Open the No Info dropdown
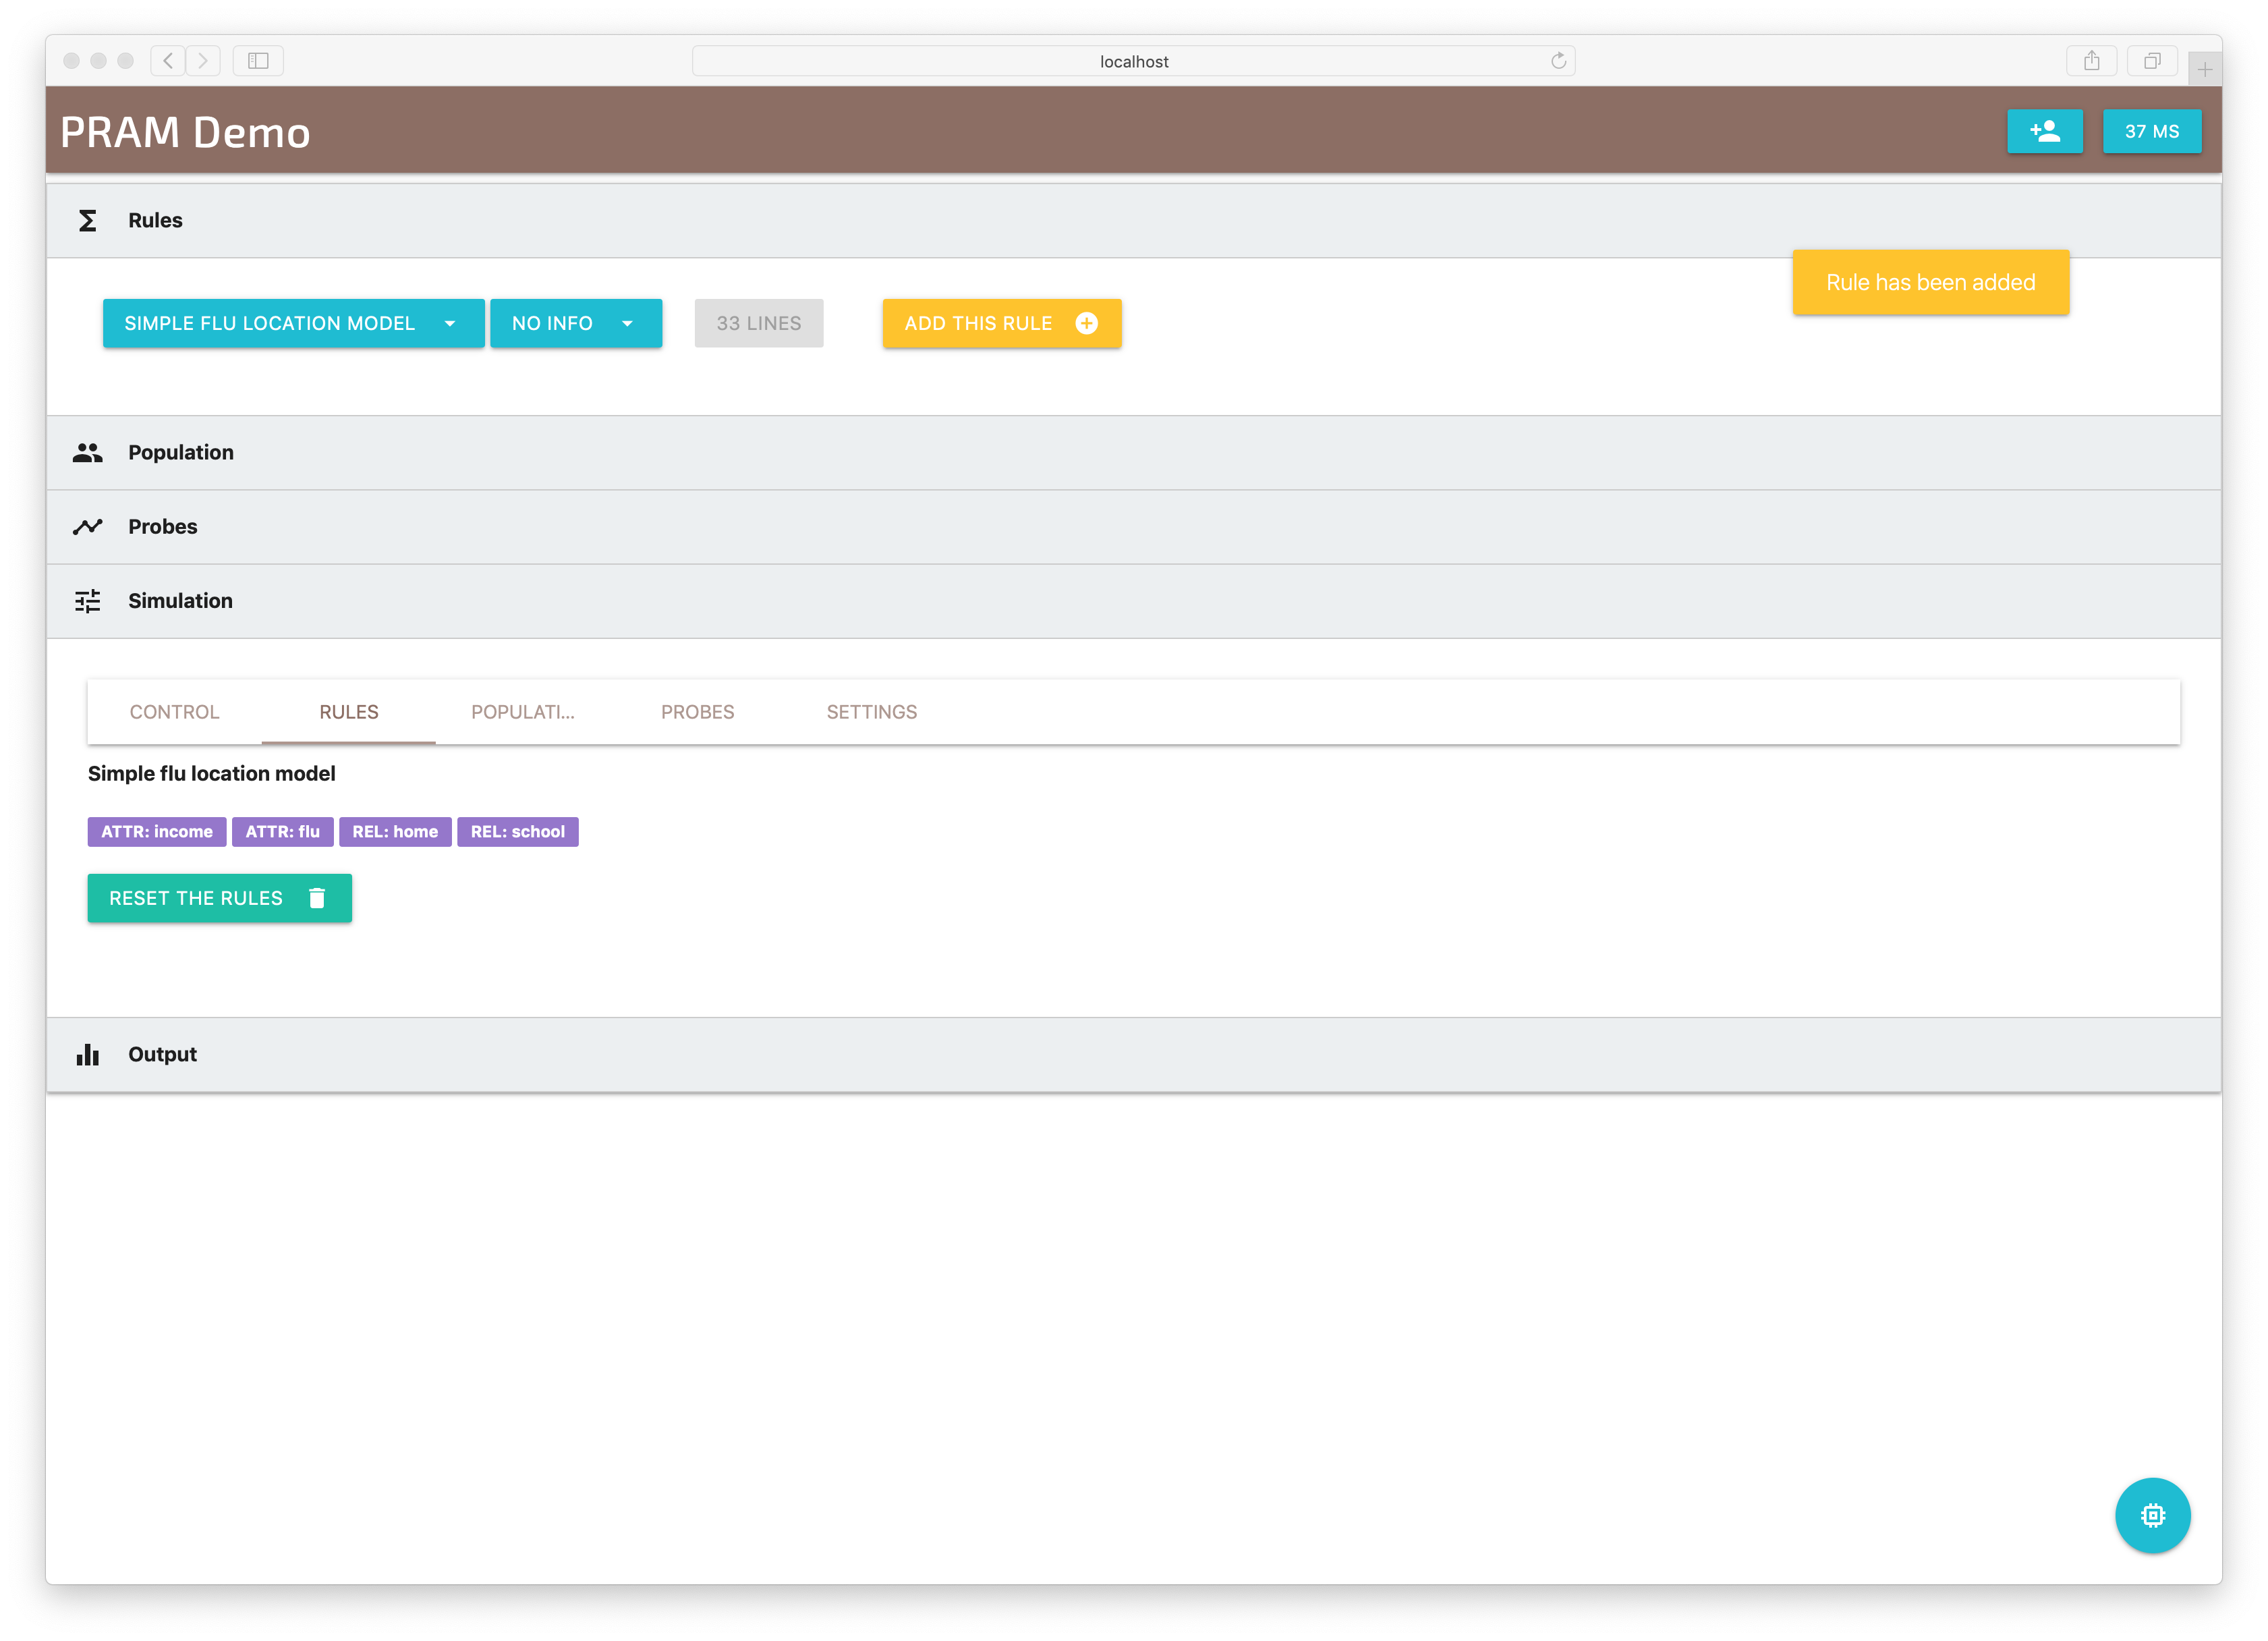Viewport: 2268px width, 1641px height. coord(575,323)
